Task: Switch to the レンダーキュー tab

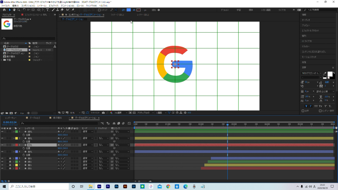Action: click(x=11, y=118)
